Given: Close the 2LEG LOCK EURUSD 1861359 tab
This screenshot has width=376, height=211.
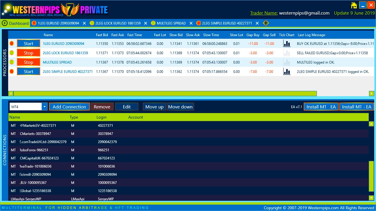Looking at the screenshot, I should click(x=145, y=23).
